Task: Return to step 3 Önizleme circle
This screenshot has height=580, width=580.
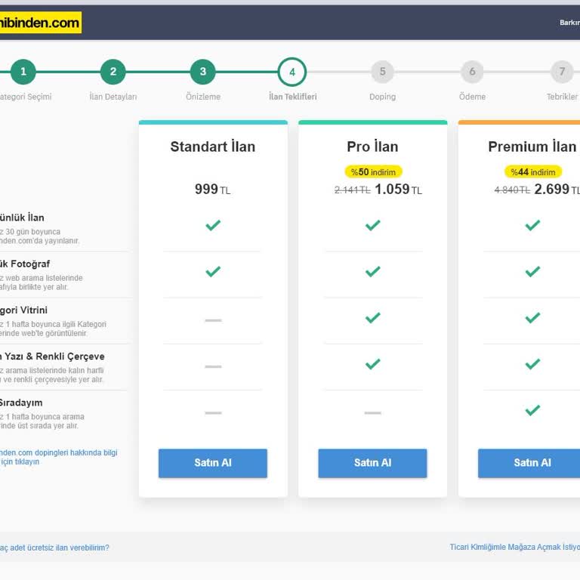Action: coord(202,72)
